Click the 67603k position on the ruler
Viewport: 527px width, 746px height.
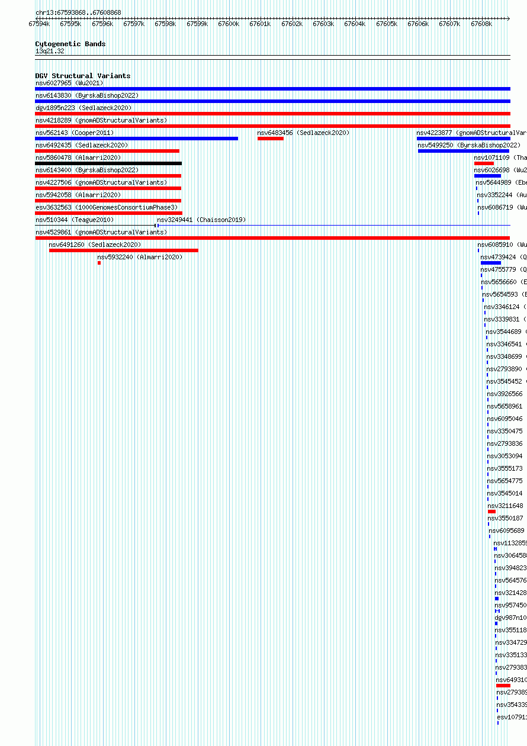pyautogui.click(x=323, y=24)
